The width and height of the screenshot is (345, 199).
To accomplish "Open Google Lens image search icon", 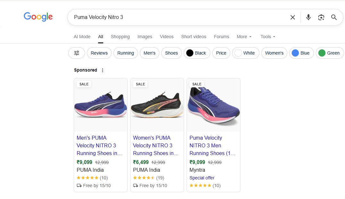I will pyautogui.click(x=321, y=17).
